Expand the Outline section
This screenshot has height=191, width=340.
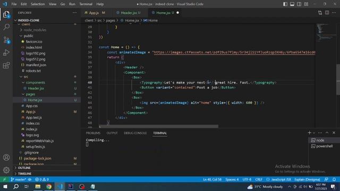pyautogui.click(x=47, y=168)
